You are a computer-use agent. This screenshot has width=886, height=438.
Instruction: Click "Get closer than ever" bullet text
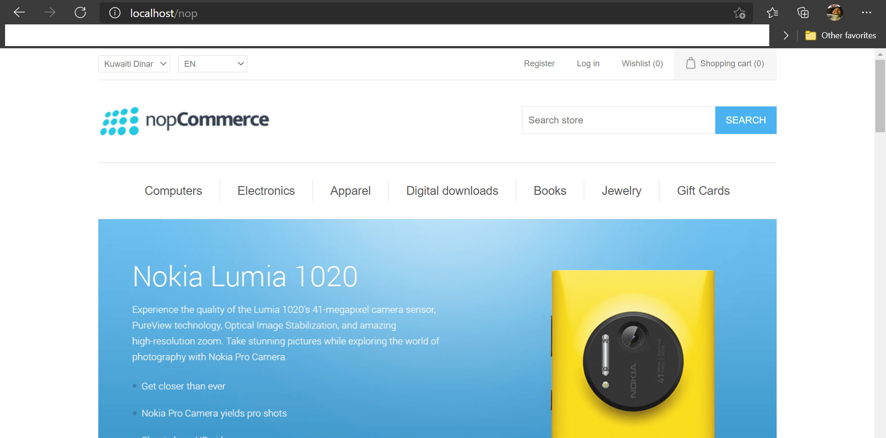[x=183, y=386]
